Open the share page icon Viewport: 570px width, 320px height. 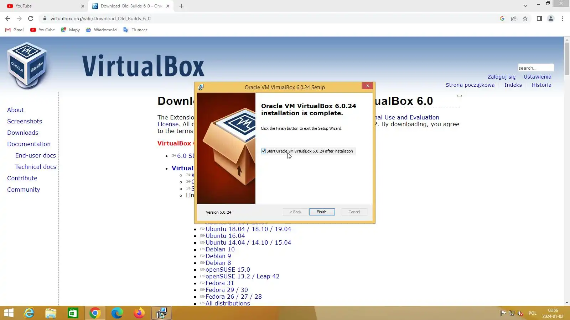(514, 18)
